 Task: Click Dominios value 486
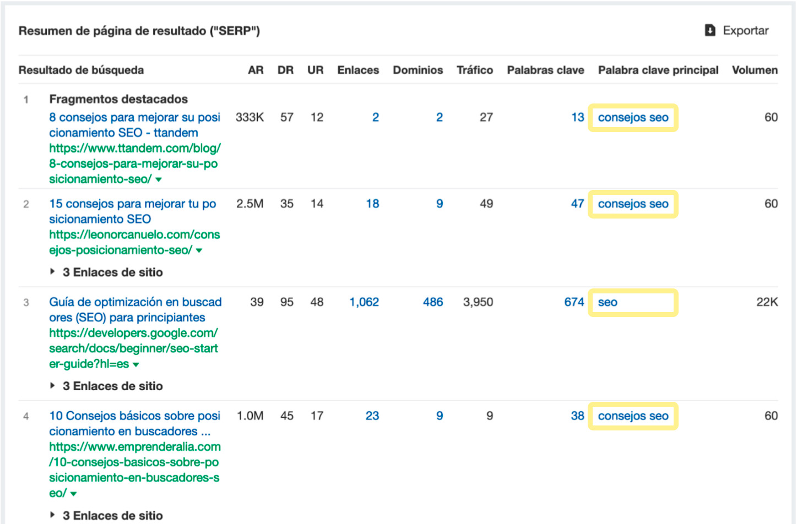[x=433, y=302]
